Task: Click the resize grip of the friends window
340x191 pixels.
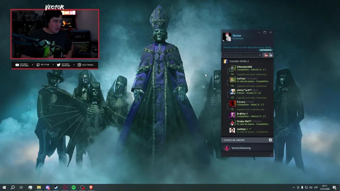Action: (x=271, y=155)
